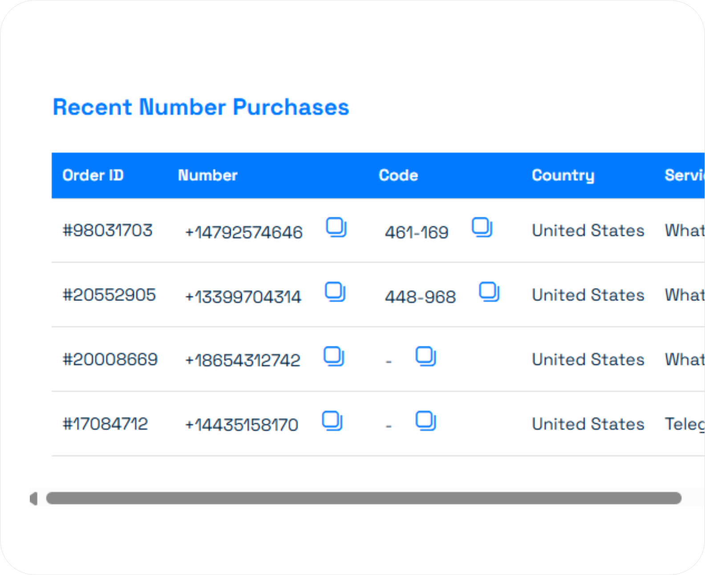The height and width of the screenshot is (575, 705).
Task: Copy the number +13399704314
Action: pyautogui.click(x=336, y=293)
